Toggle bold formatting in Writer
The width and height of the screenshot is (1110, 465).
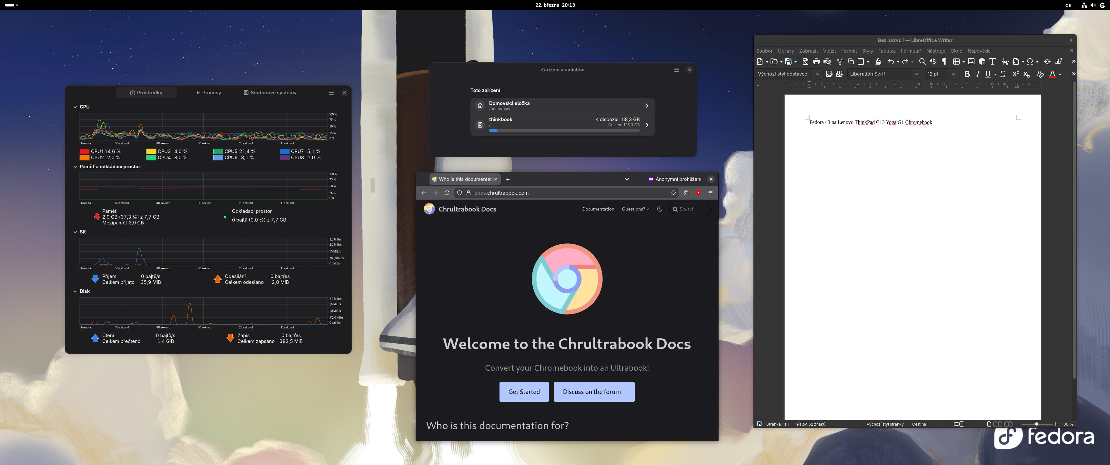pos(967,74)
